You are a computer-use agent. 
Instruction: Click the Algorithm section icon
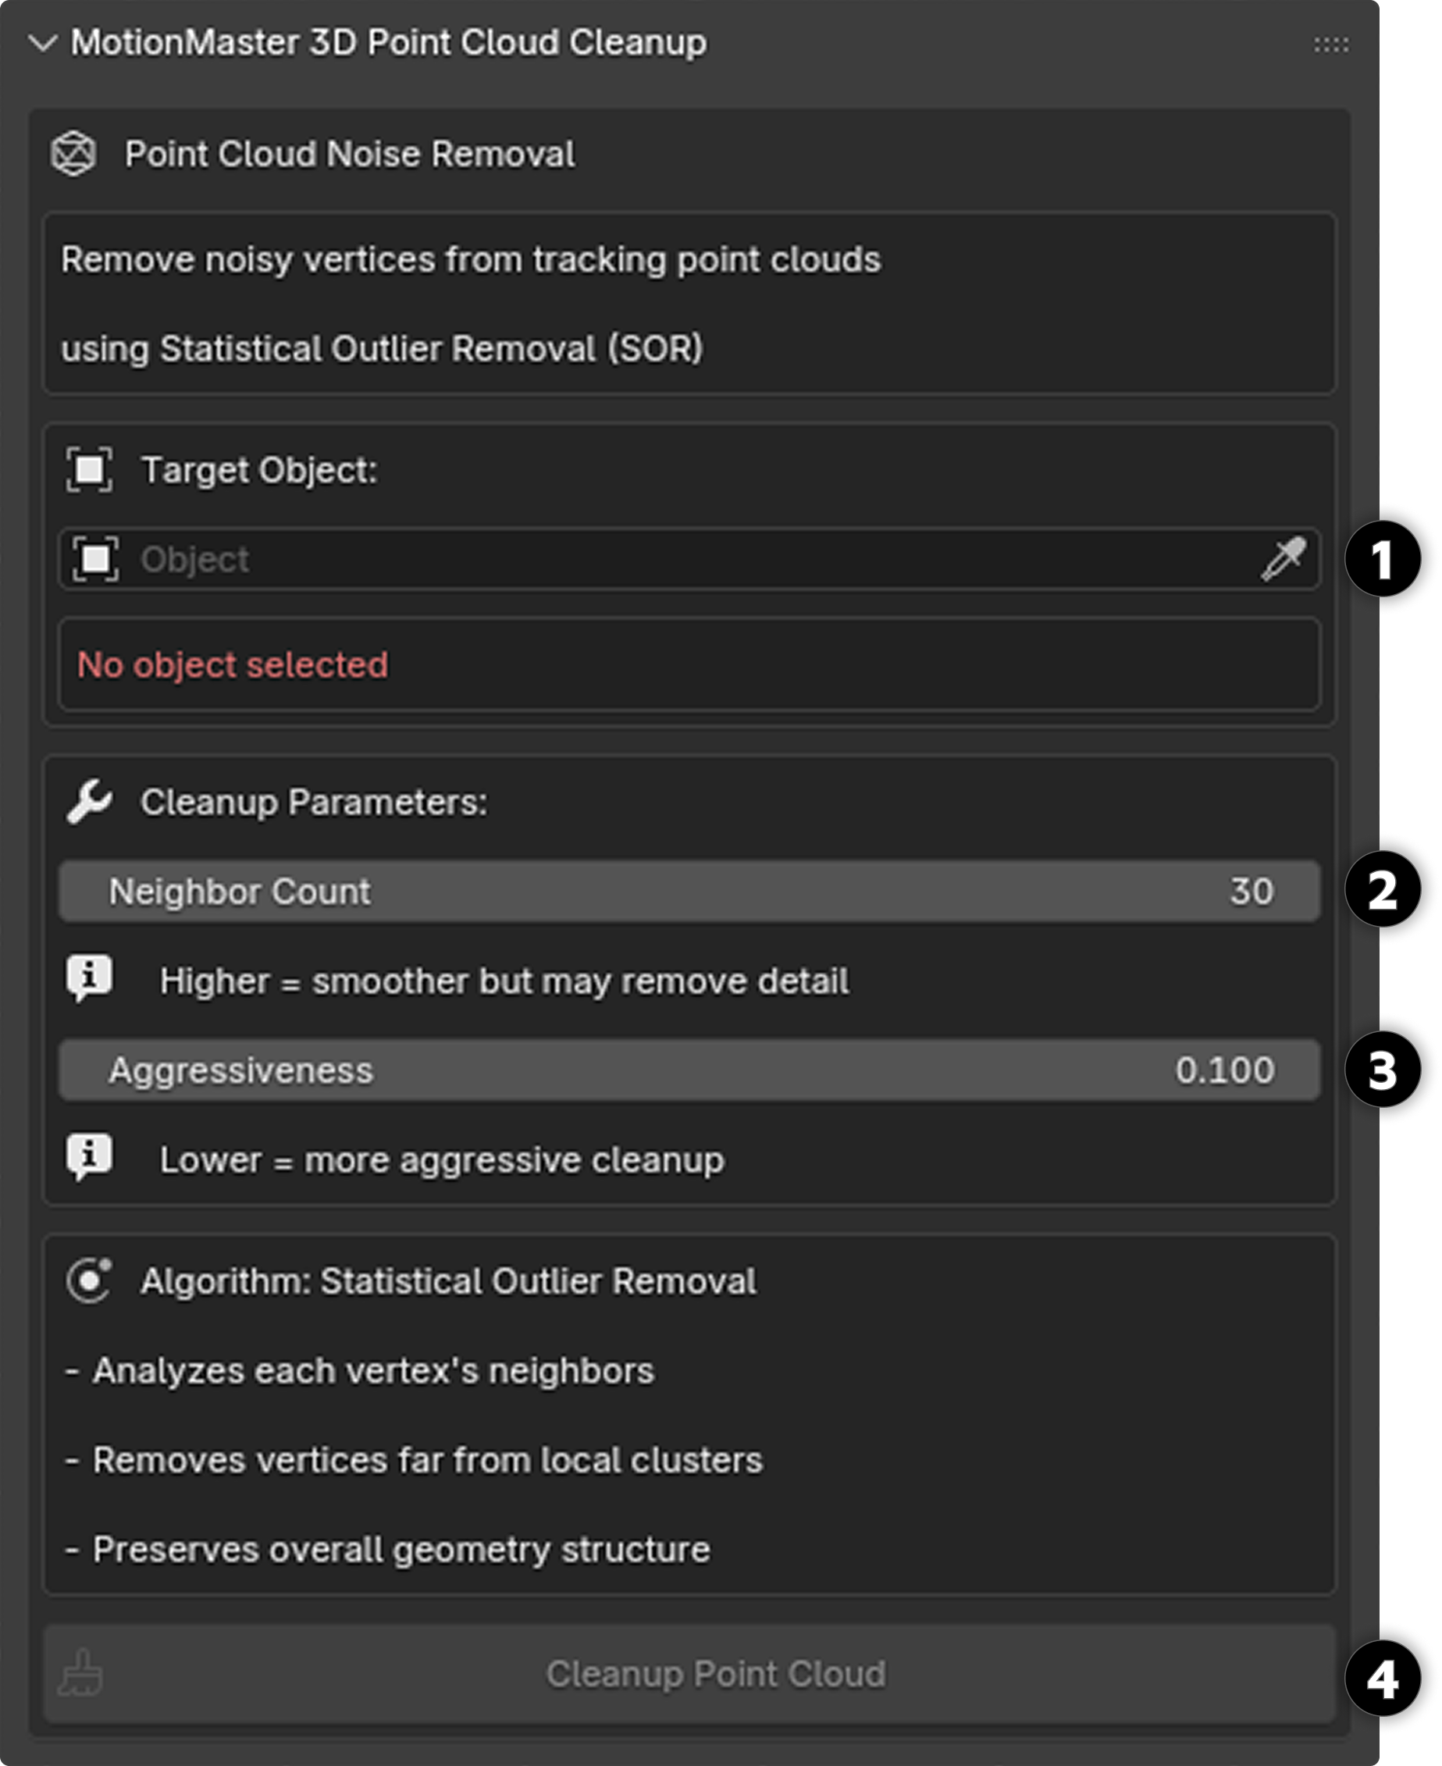click(x=89, y=1281)
